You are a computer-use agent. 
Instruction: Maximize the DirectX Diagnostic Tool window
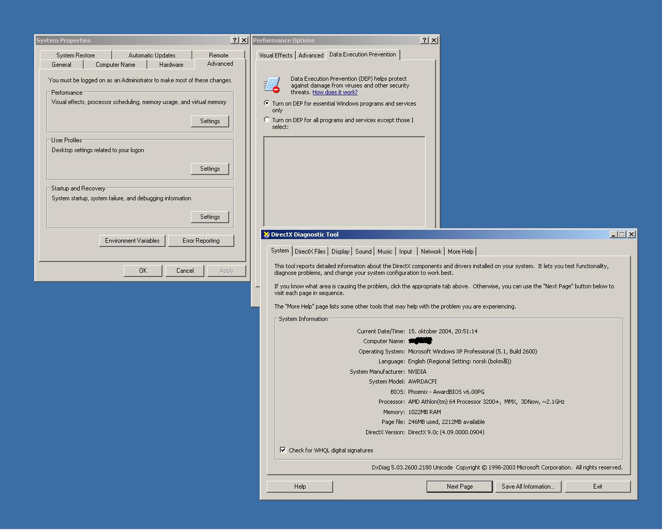(622, 234)
